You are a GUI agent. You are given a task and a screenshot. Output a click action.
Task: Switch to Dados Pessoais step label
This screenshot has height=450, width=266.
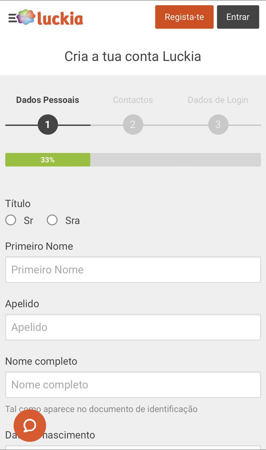pyautogui.click(x=47, y=100)
